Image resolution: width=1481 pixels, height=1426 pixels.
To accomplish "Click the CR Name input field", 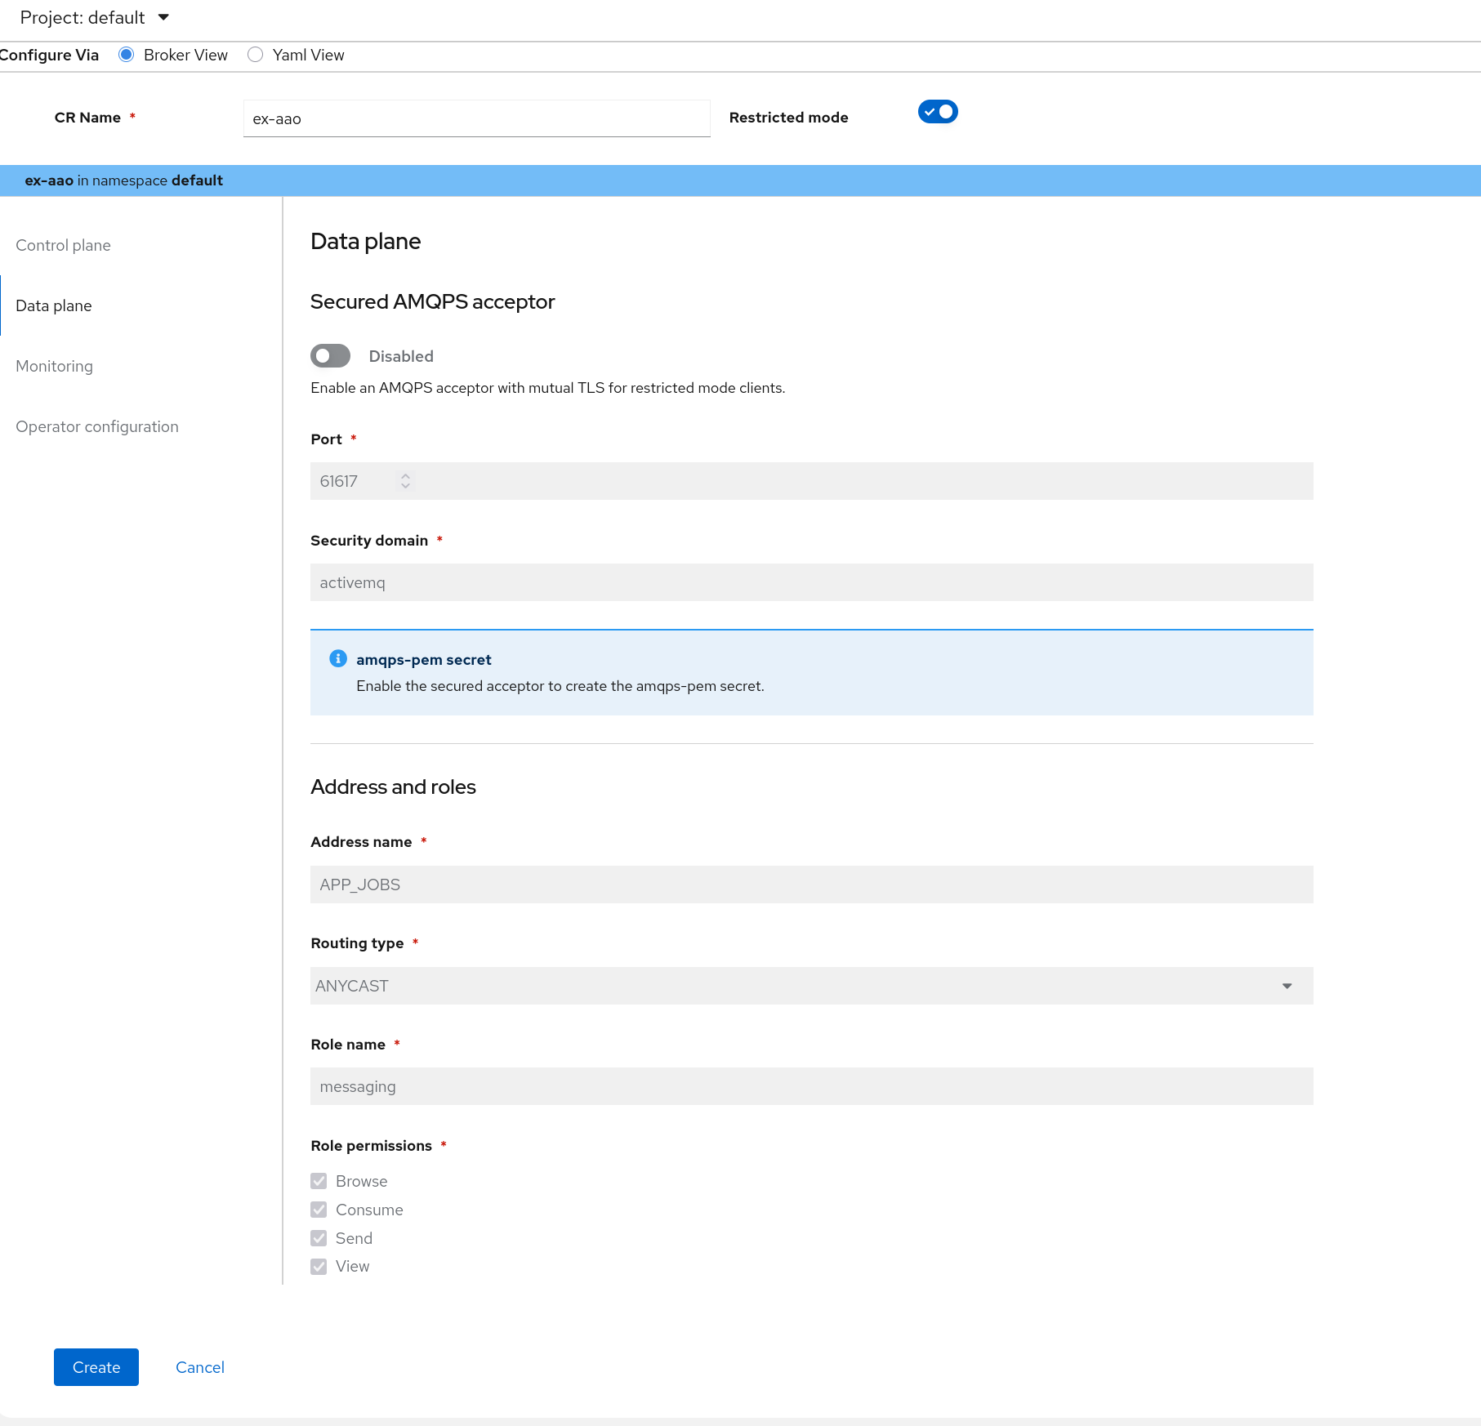I will coord(476,119).
